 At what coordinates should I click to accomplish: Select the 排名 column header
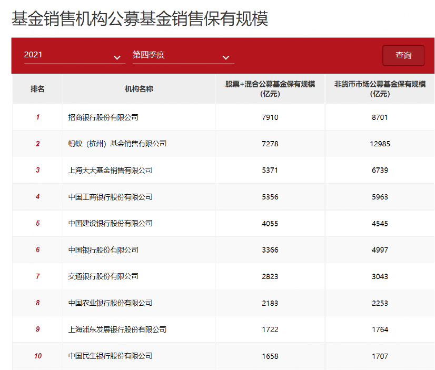[x=37, y=89]
